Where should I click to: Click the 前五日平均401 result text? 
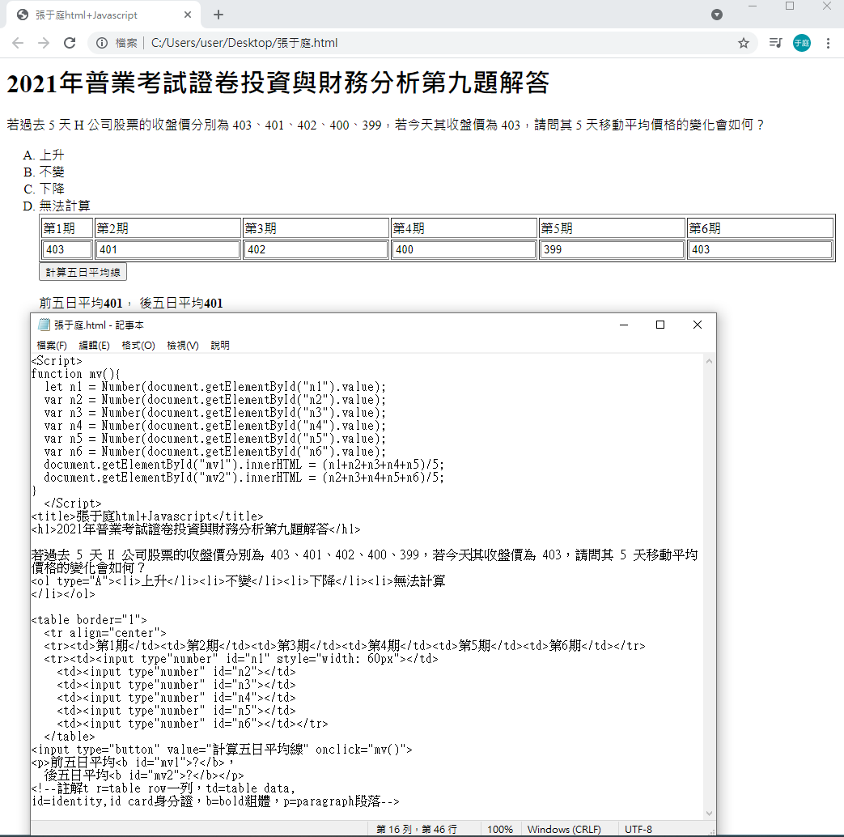[81, 304]
